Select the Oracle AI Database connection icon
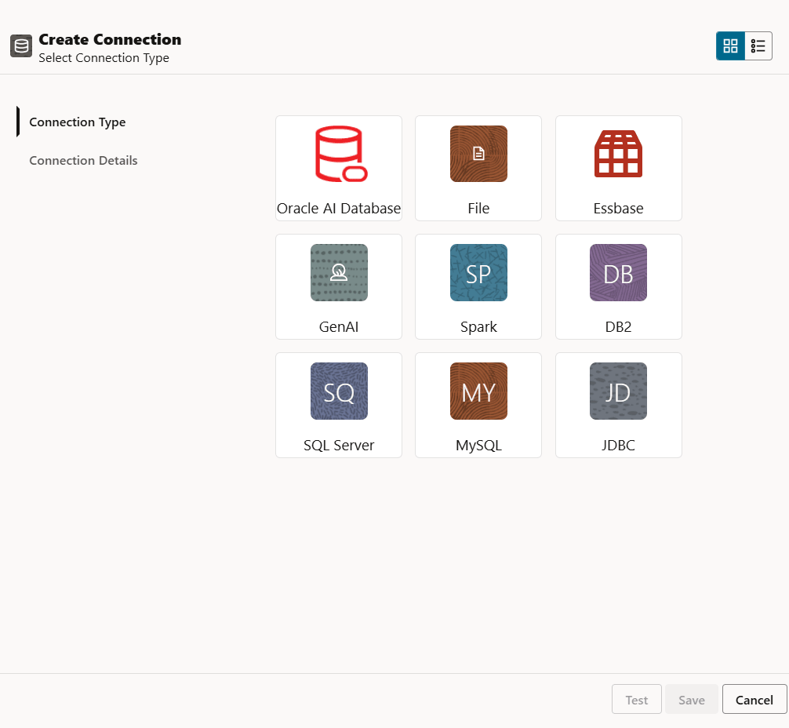789x728 pixels. 341,154
